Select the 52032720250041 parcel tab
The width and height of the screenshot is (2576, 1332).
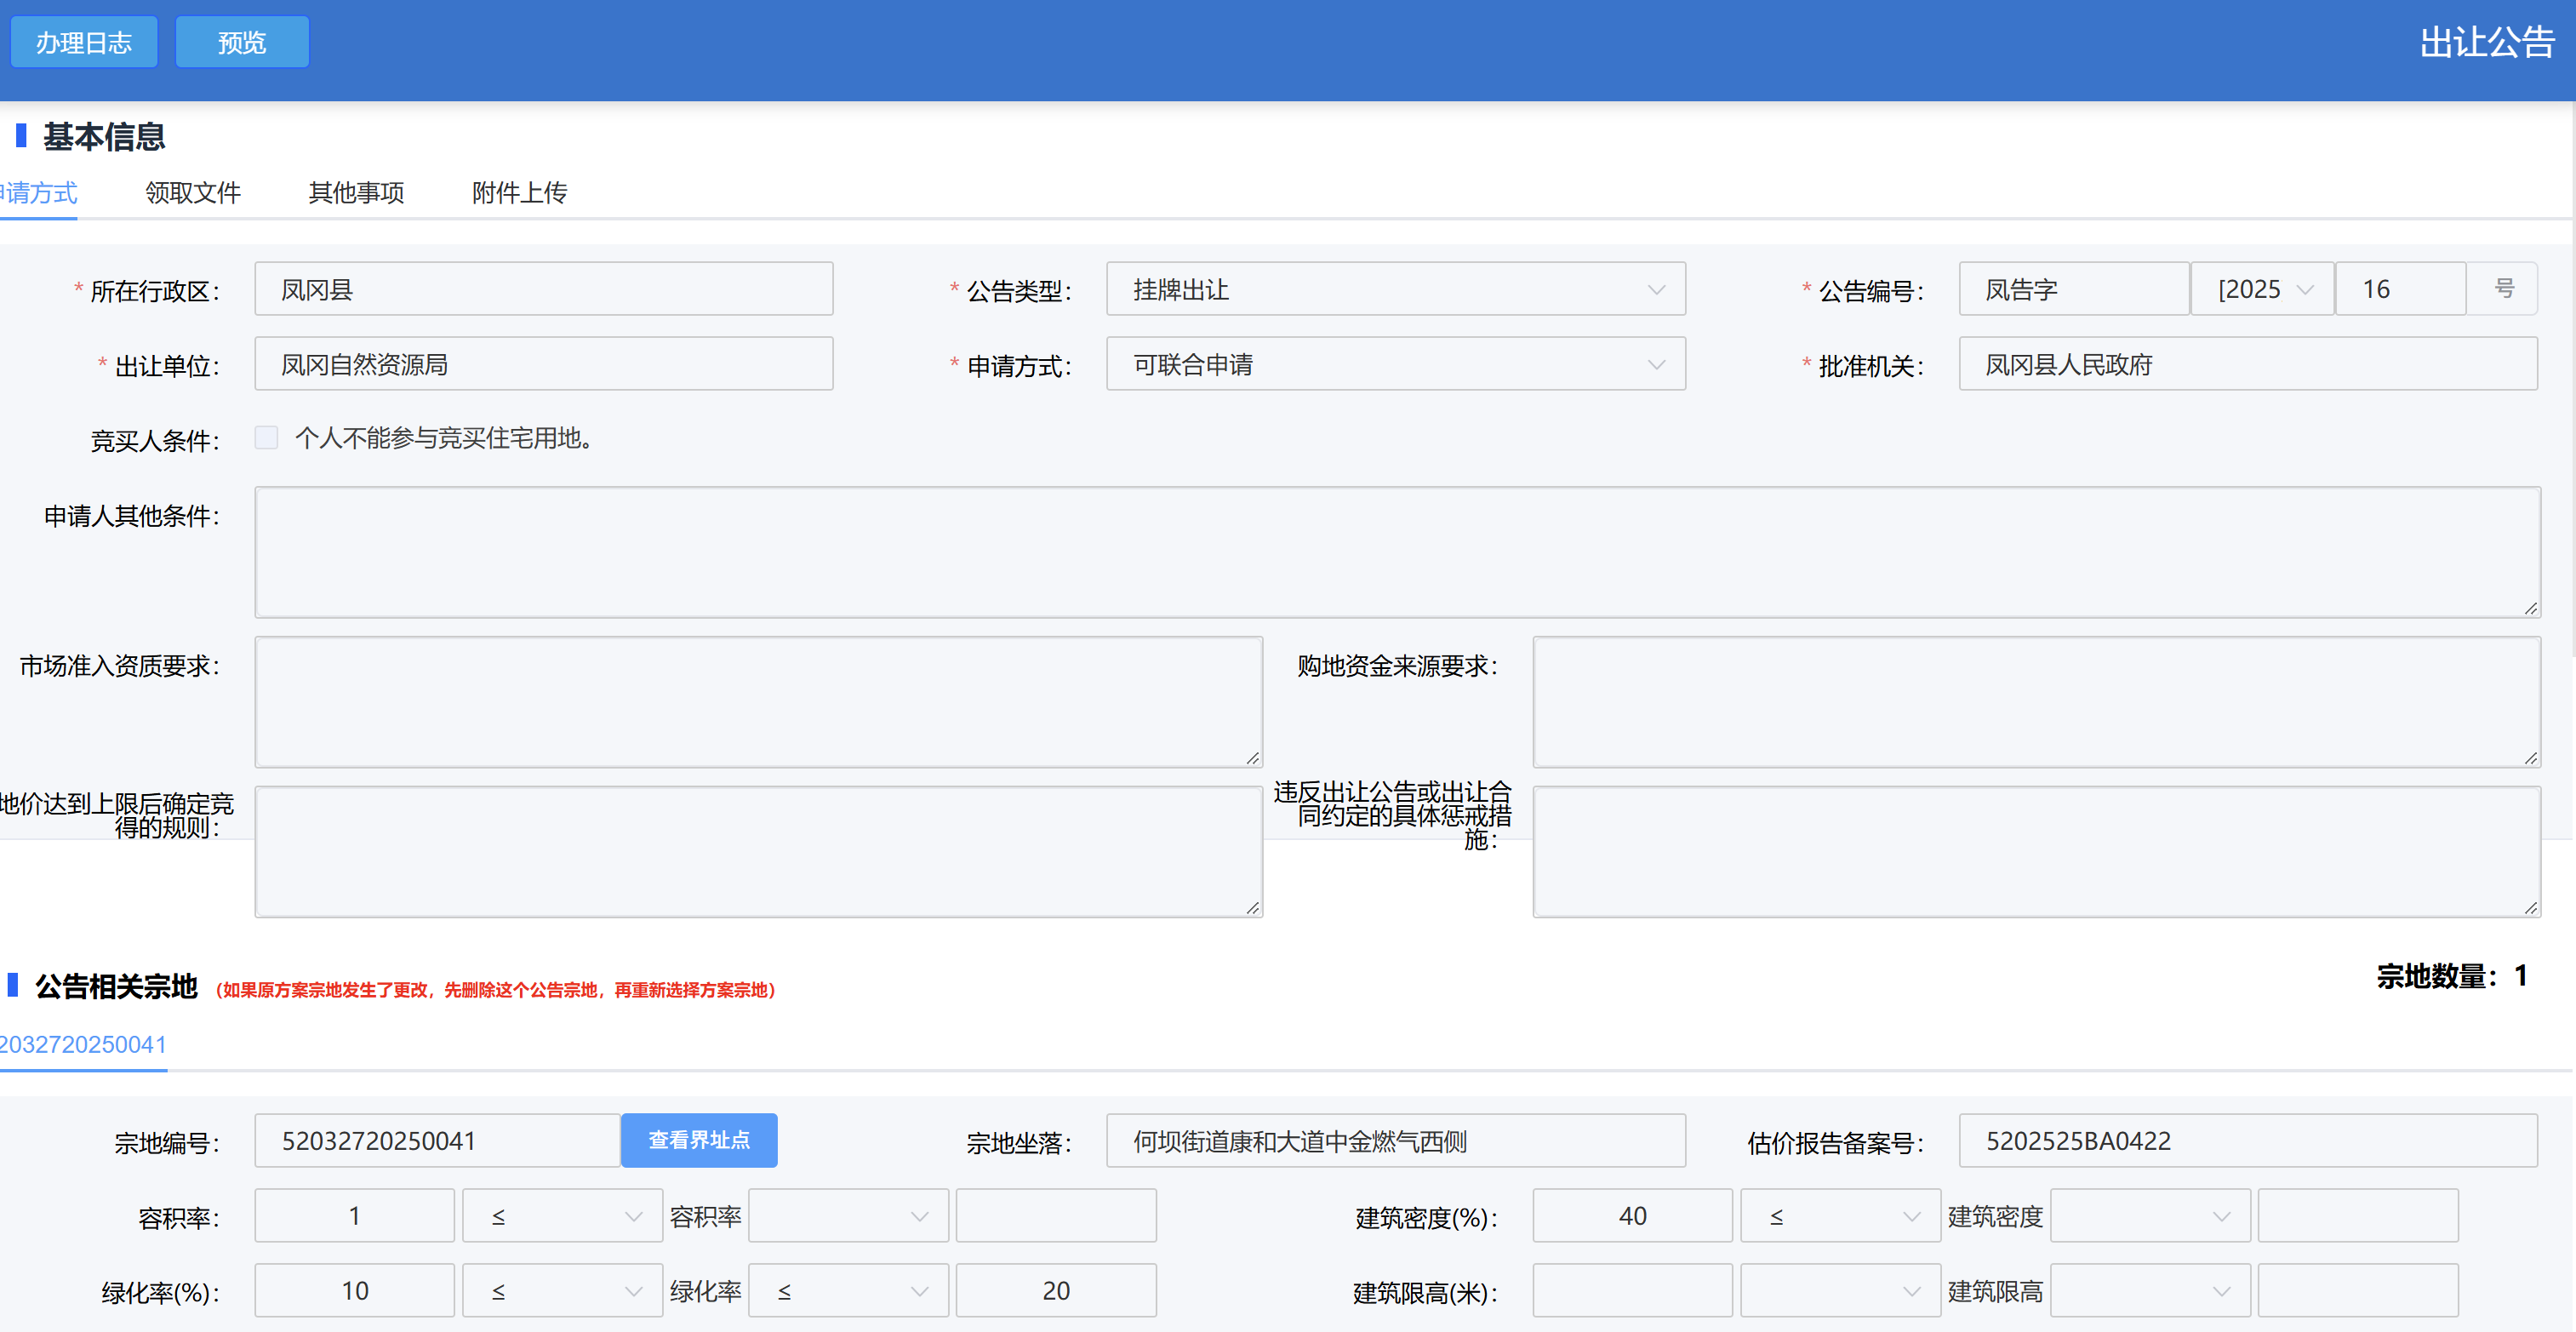pyautogui.click(x=84, y=1044)
